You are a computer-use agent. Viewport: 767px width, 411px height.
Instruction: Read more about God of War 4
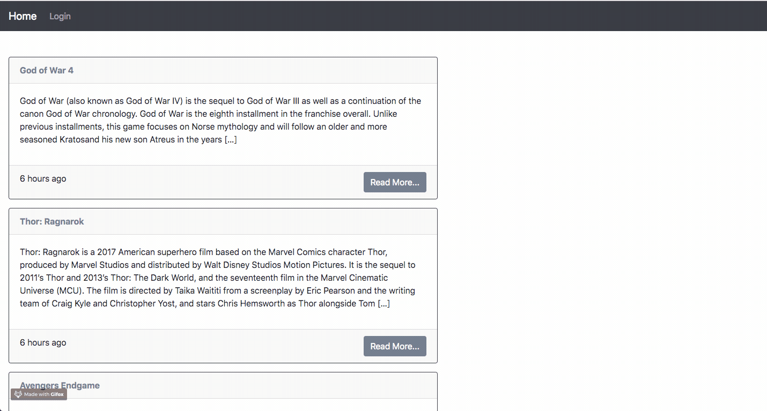(395, 182)
